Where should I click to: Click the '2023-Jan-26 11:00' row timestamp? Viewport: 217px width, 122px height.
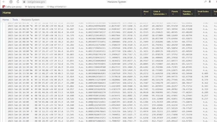[x=18, y=58]
